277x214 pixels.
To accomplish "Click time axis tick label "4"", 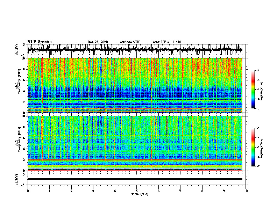I will click(x=115, y=191).
